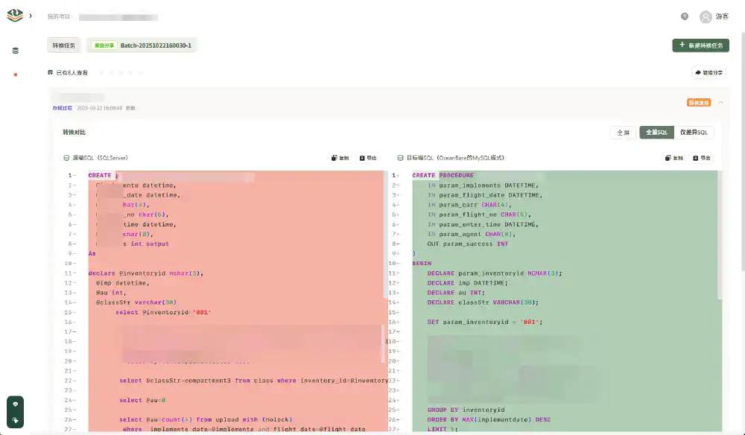Click the export icon for the target OceanBase SQL
The image size is (745, 435).
[694, 158]
